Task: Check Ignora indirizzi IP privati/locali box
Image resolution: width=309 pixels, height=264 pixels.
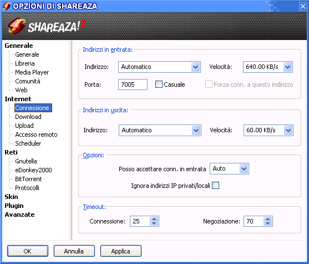Action: (x=215, y=186)
